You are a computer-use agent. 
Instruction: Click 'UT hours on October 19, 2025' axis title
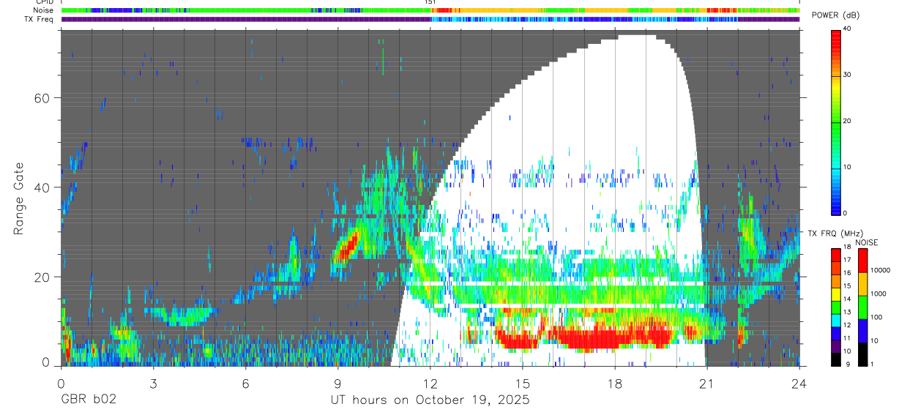pyautogui.click(x=429, y=400)
